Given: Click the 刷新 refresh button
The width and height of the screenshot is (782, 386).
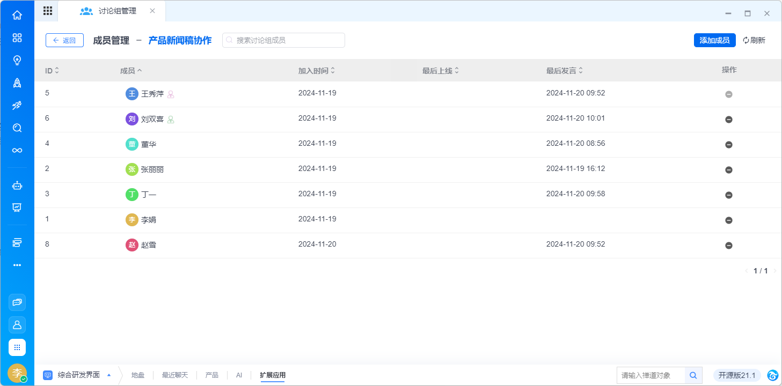Looking at the screenshot, I should click(x=754, y=40).
